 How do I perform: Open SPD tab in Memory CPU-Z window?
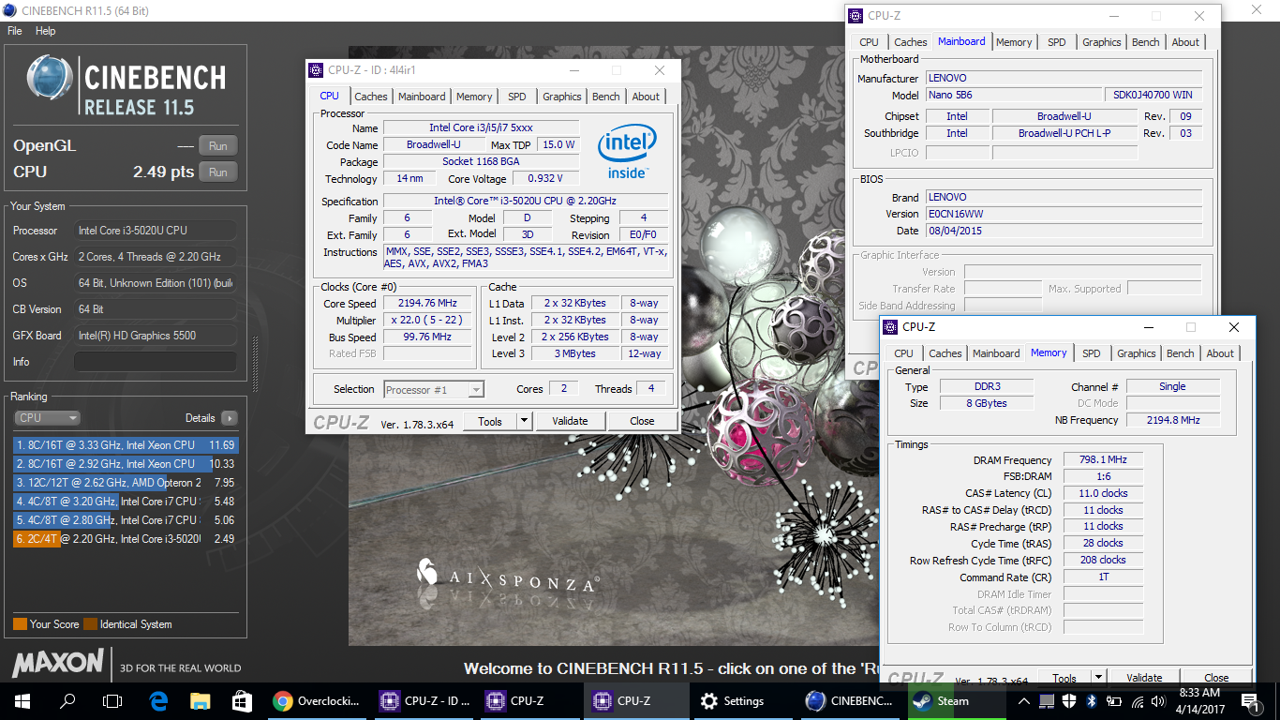(1091, 353)
